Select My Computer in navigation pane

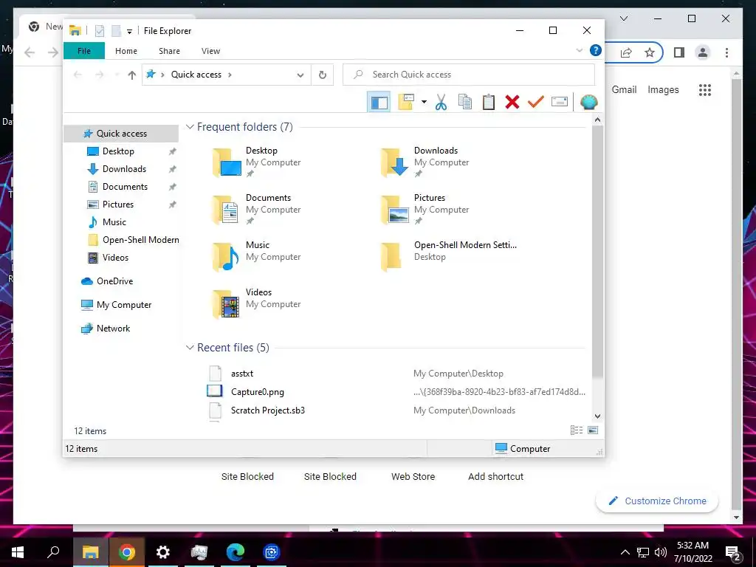[123, 305]
